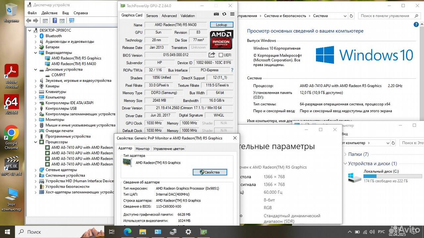424x238 pixels.
Task: Click the GPU-Z icon on the taskbar
Action: point(203,232)
